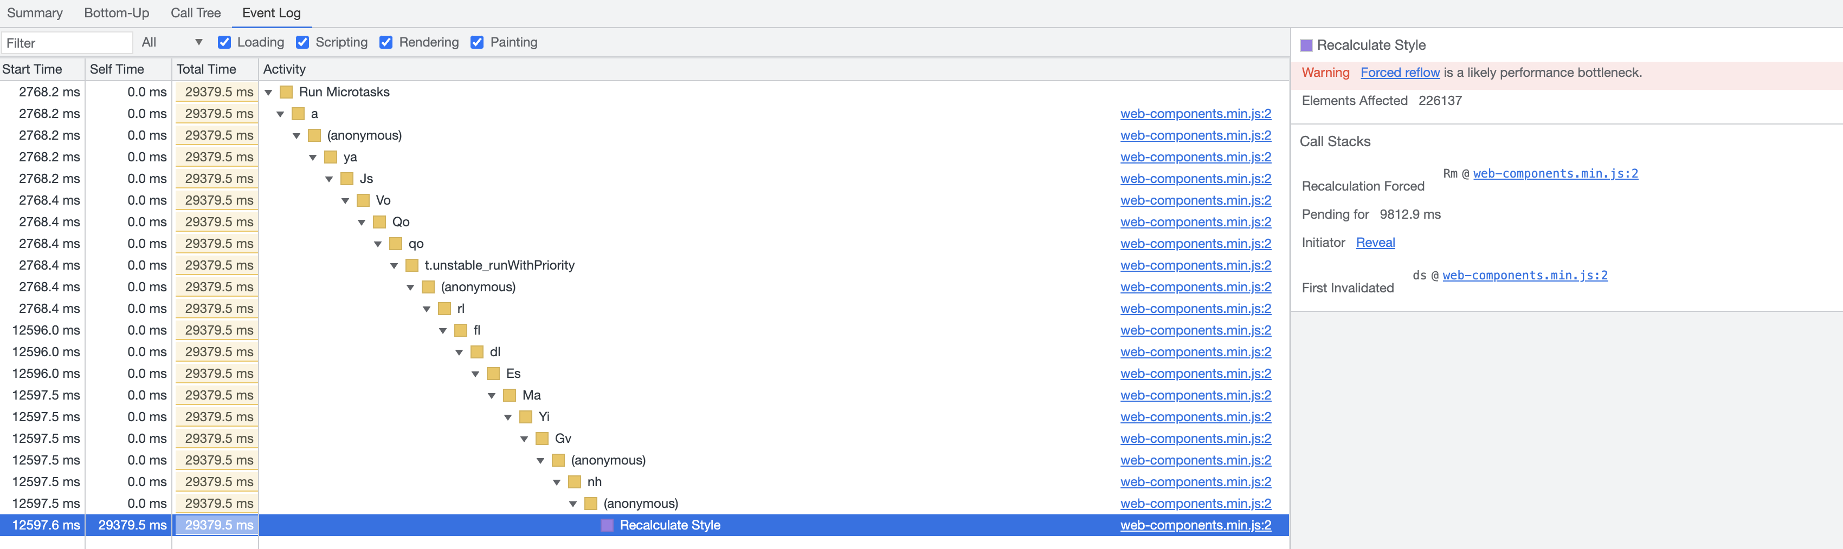Open Rm call stack web-components.min.js:2 link
The height and width of the screenshot is (549, 1843).
tap(1555, 174)
